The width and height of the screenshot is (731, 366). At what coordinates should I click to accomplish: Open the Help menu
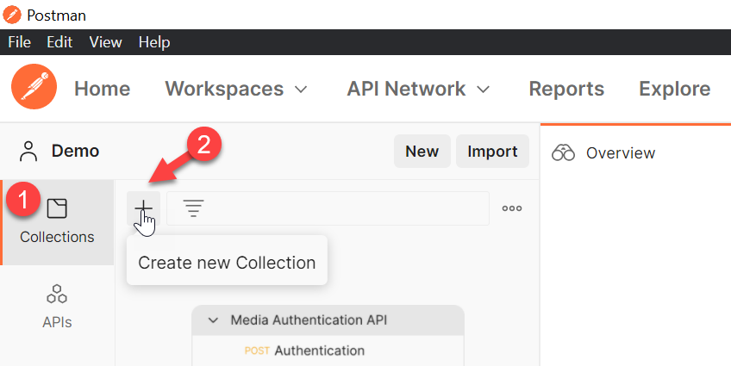coord(154,42)
